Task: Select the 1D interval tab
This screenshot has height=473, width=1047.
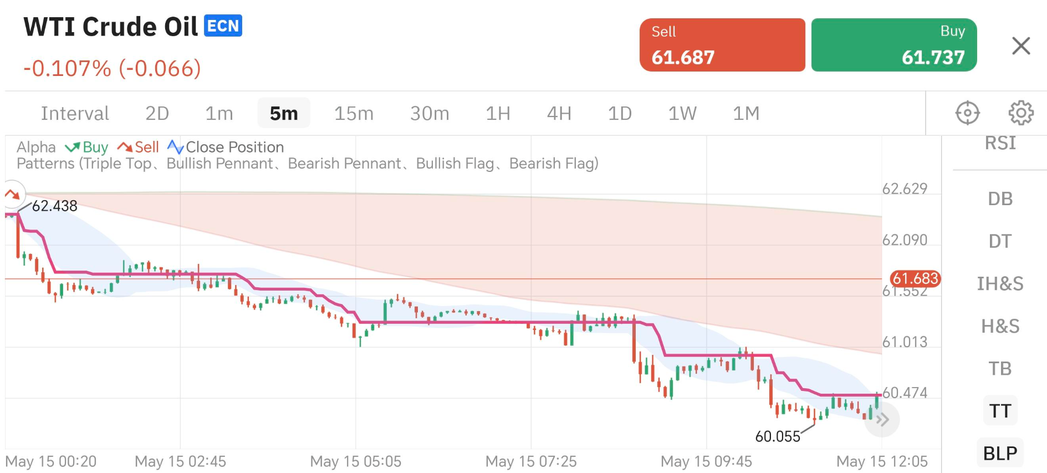Action: coord(620,114)
